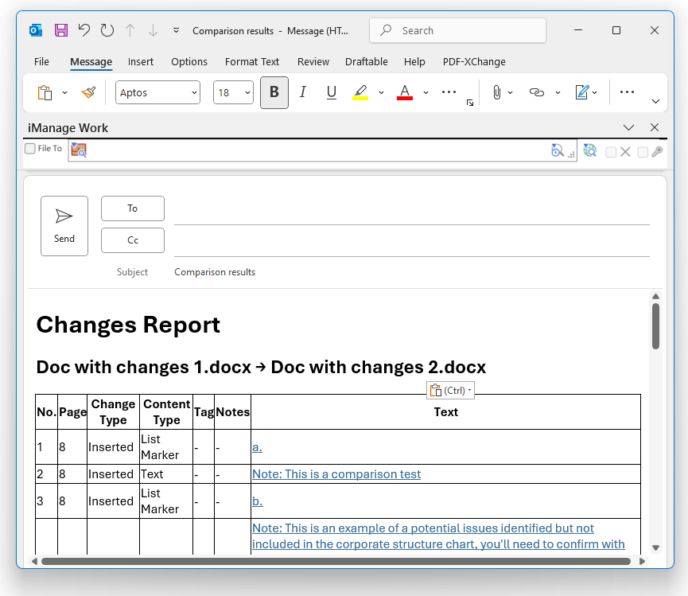The height and width of the screenshot is (596, 688).
Task: Click the Send button
Action: pyautogui.click(x=64, y=226)
